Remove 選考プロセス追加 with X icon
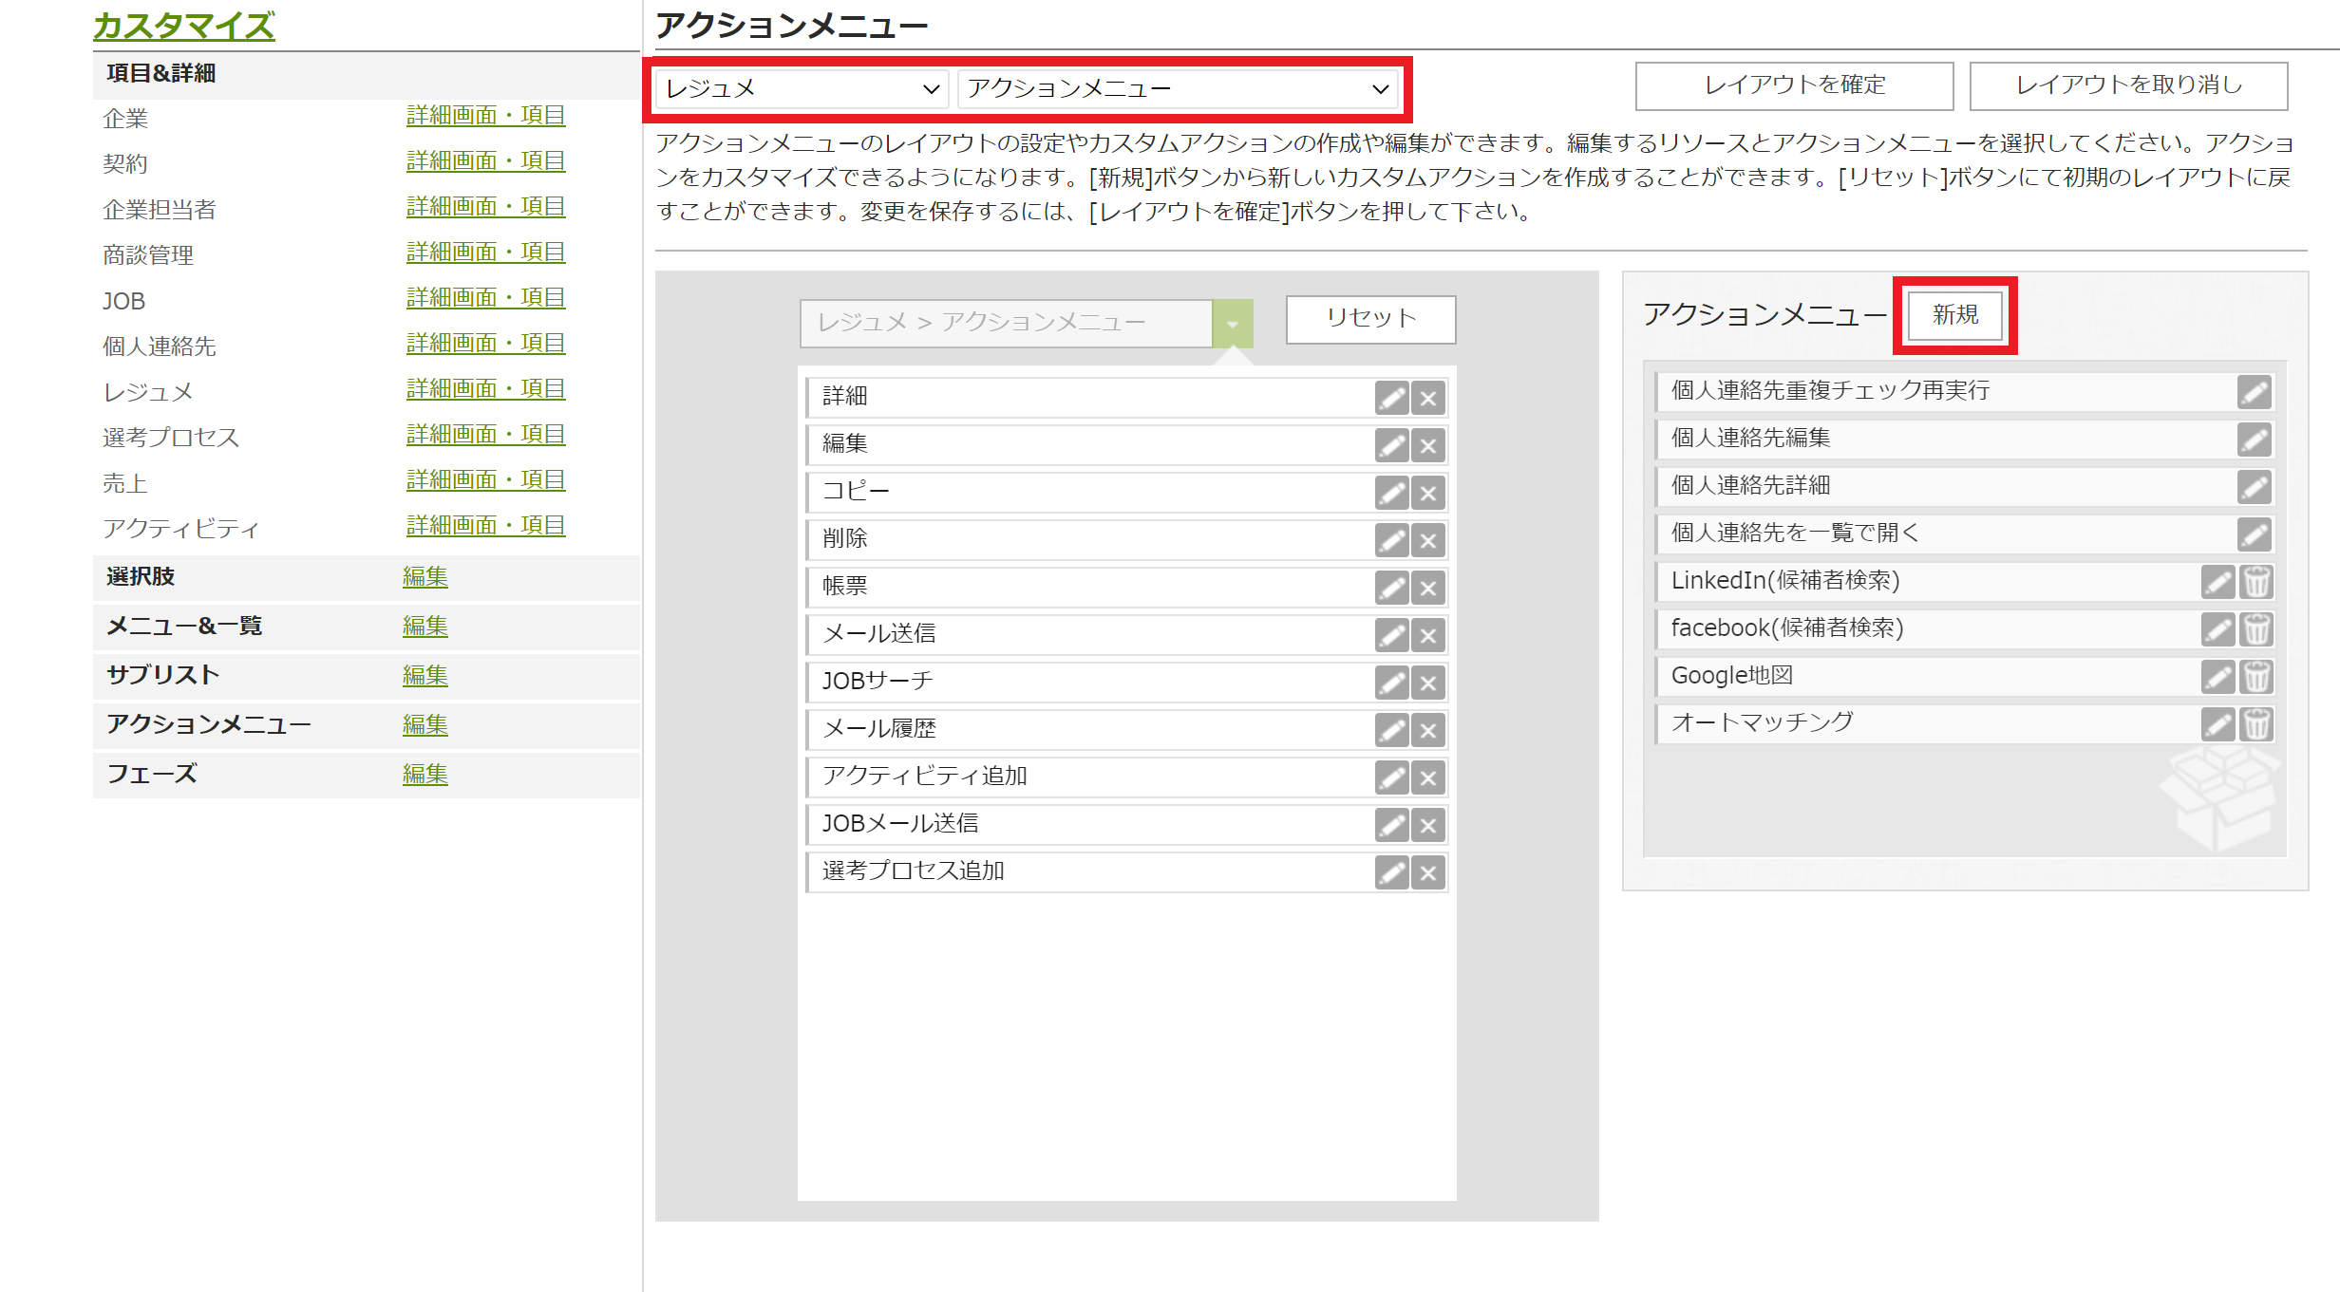The image size is (2340, 1292). tap(1427, 871)
